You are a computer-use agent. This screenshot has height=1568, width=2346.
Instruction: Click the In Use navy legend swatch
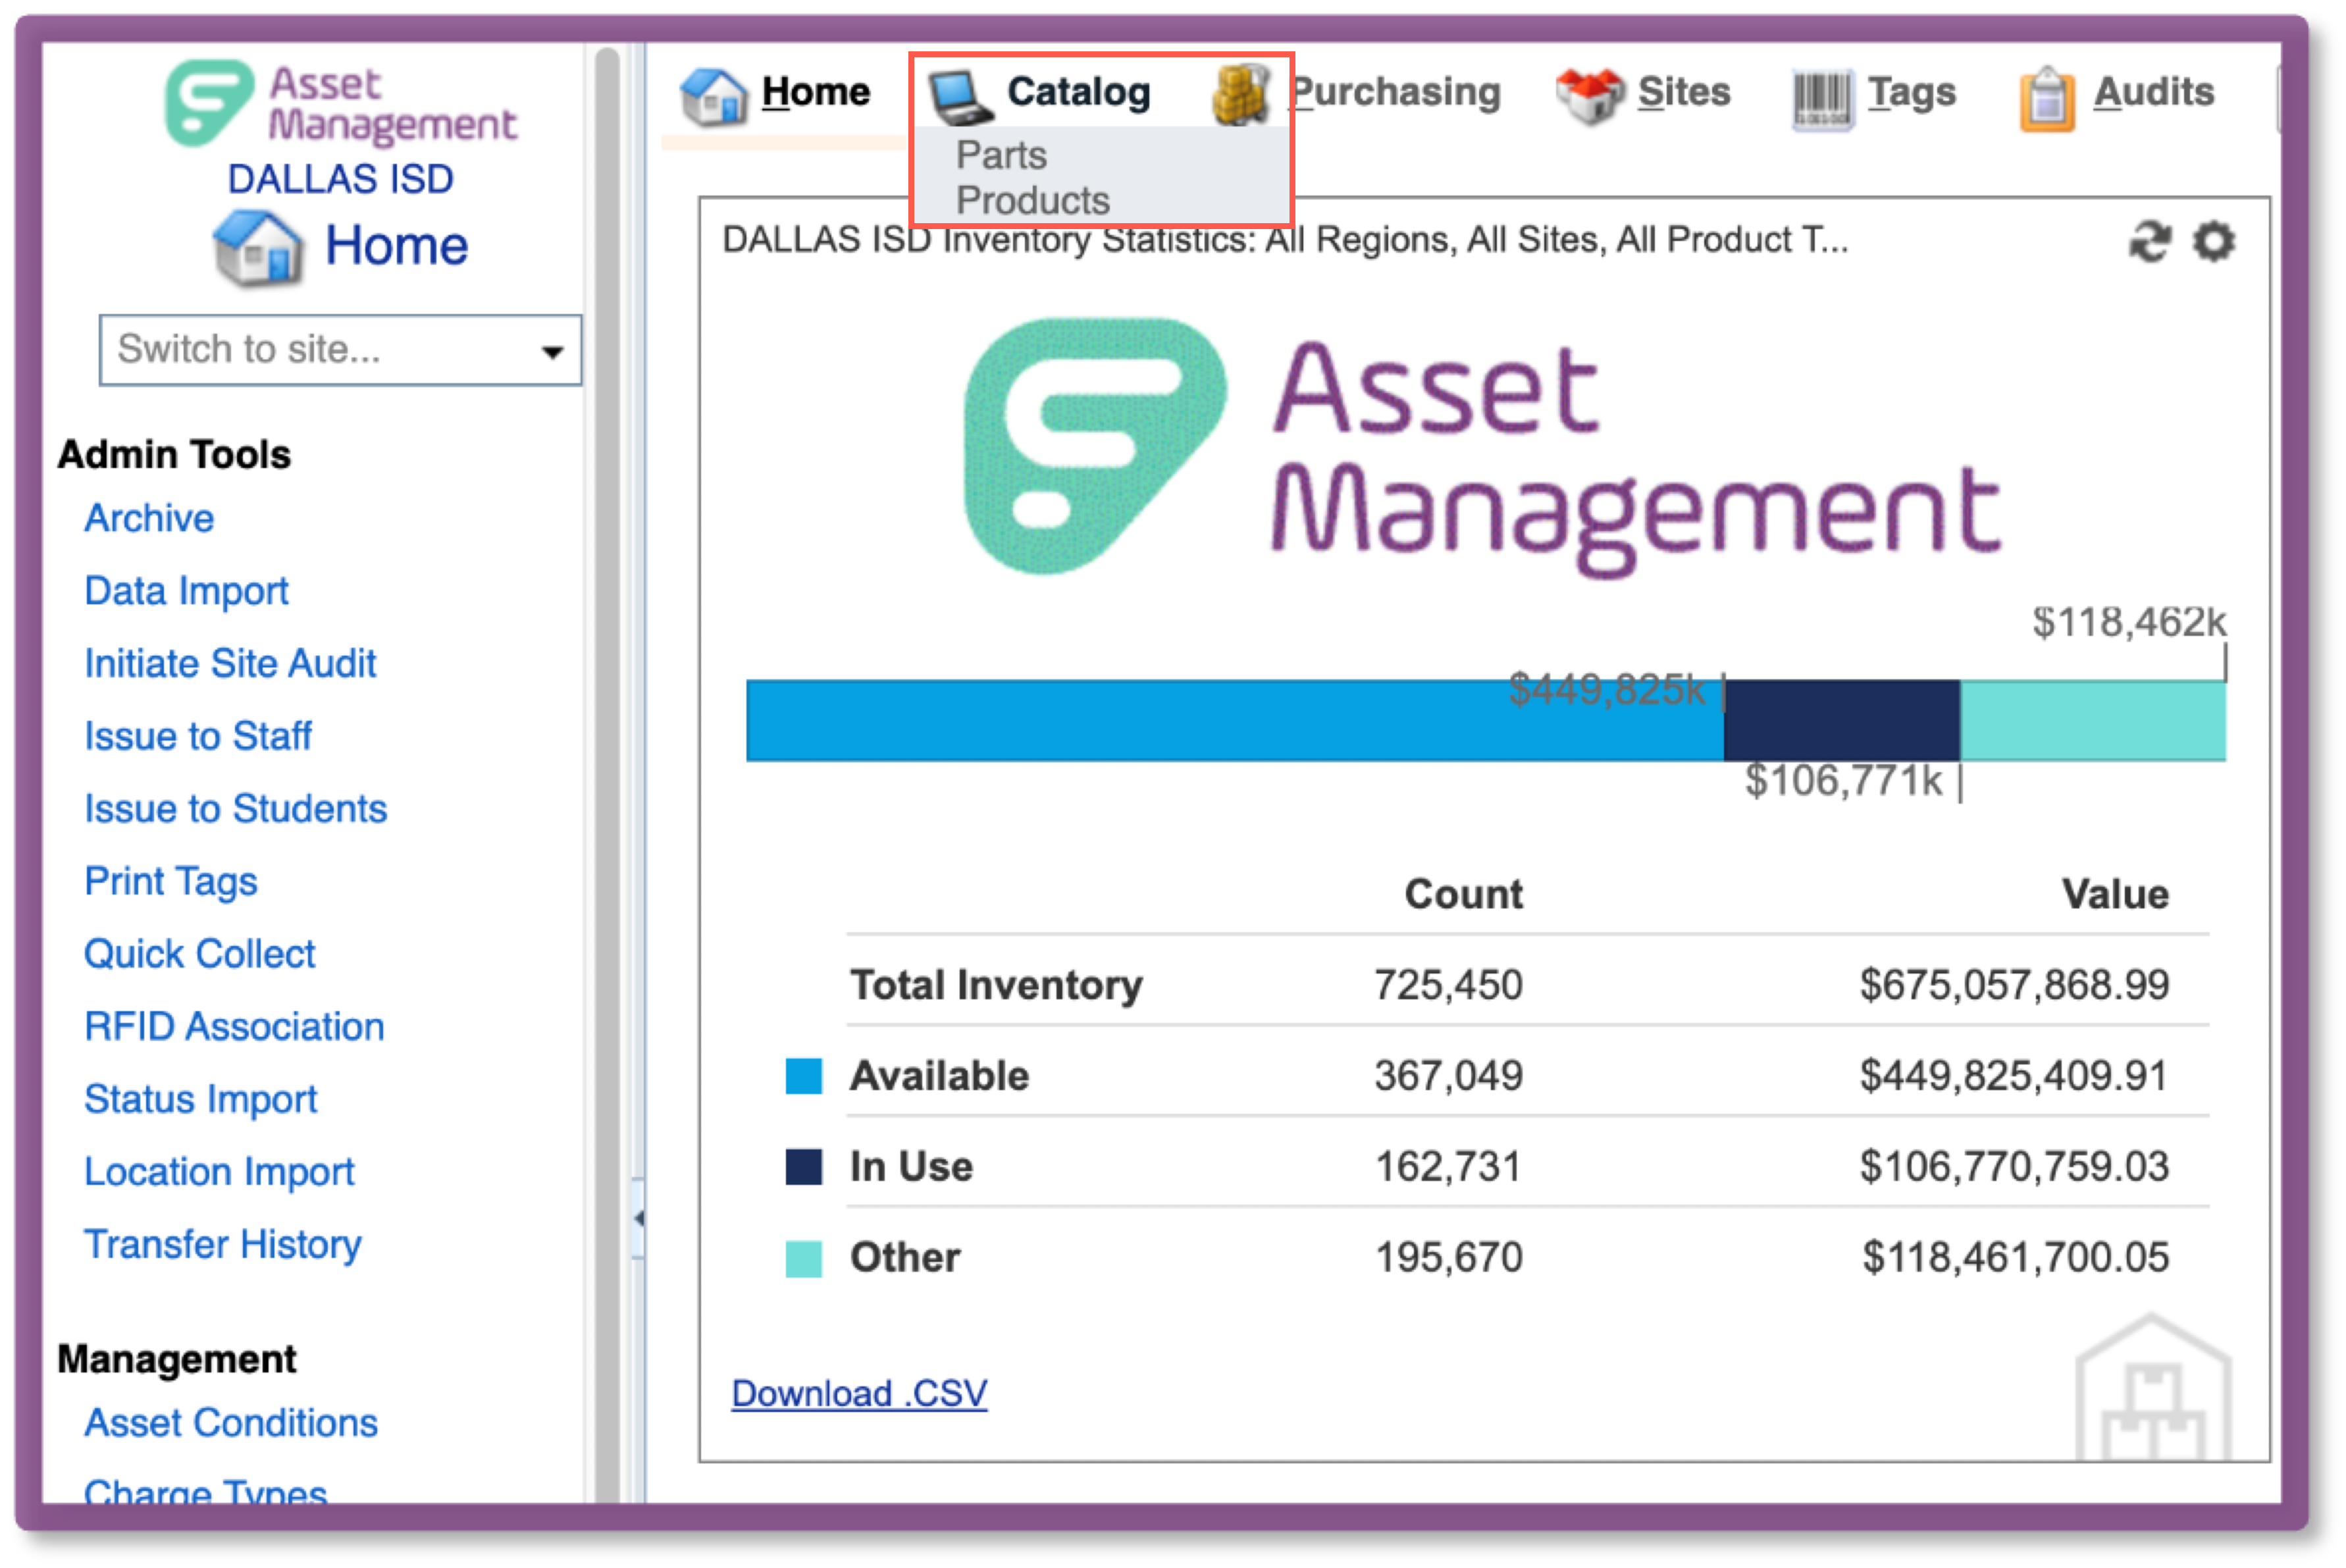pos(804,1167)
